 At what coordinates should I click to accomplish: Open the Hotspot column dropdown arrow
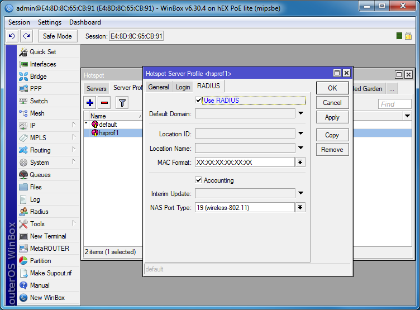click(407, 116)
